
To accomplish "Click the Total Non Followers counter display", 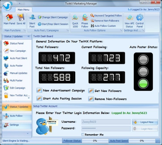I will tap(57, 77).
